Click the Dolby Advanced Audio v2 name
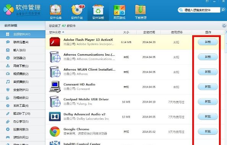227x145 pixels. coord(84,114)
